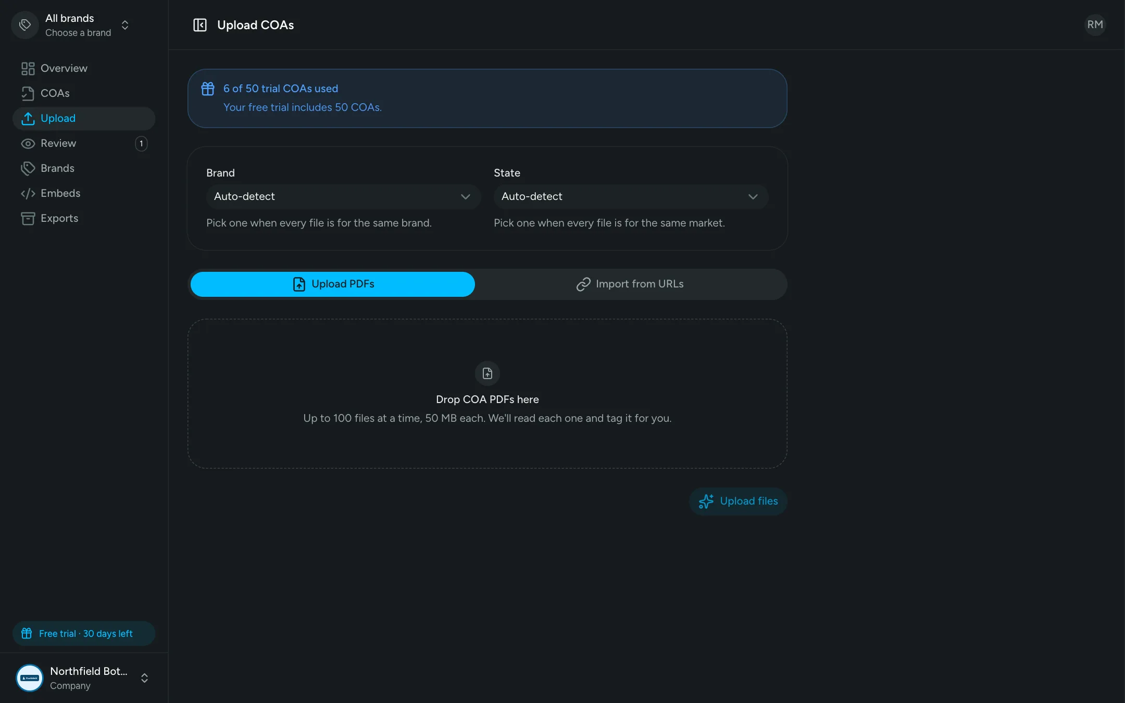Click 'Pick one when every file is for the same brand.'
This screenshot has height=703, width=1125.
tap(319, 223)
